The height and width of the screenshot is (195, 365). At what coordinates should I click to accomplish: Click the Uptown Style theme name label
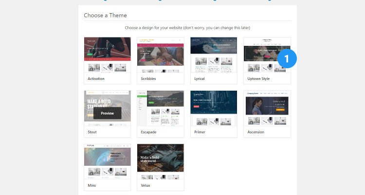click(x=258, y=78)
